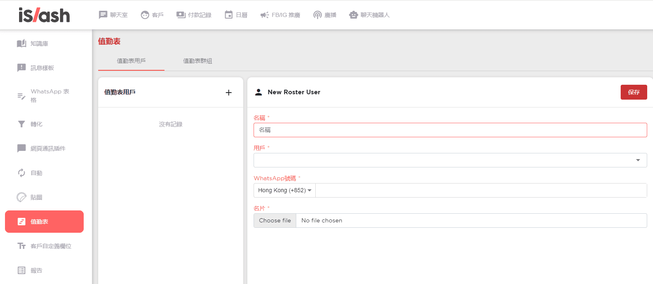Viewport: 653px width, 284px height.
Task: Click the web chat plugin icon
Action: [22, 148]
